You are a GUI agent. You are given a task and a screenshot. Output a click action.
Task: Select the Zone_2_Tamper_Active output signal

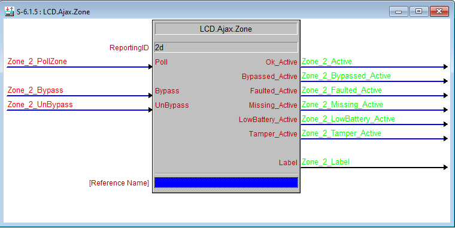pyautogui.click(x=341, y=133)
